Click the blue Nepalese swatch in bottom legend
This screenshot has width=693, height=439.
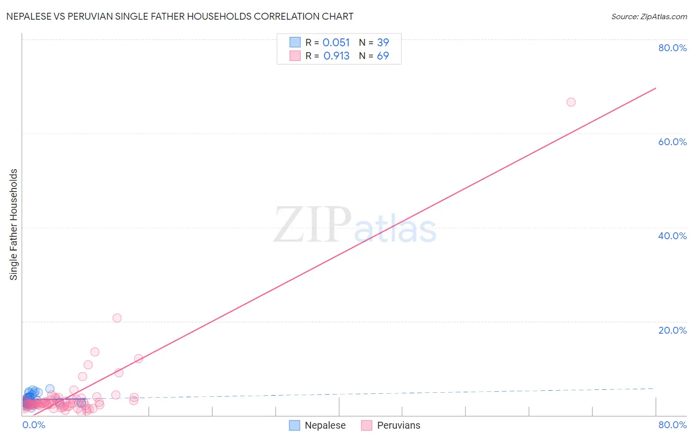coord(294,425)
